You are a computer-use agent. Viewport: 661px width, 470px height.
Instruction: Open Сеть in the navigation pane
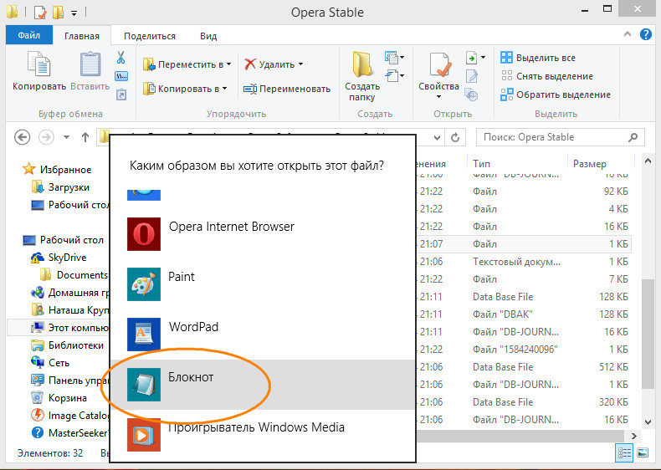point(50,363)
